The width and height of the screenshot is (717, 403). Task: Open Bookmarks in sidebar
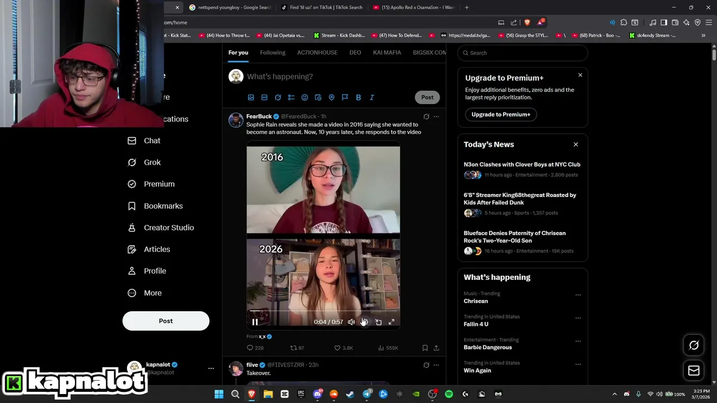click(155, 206)
